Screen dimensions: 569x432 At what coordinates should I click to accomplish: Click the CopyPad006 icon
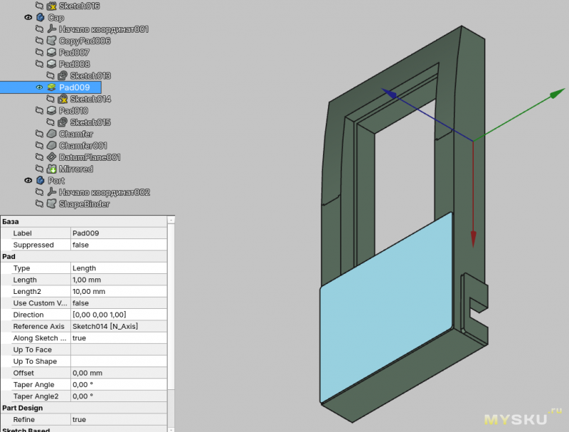[x=52, y=41]
